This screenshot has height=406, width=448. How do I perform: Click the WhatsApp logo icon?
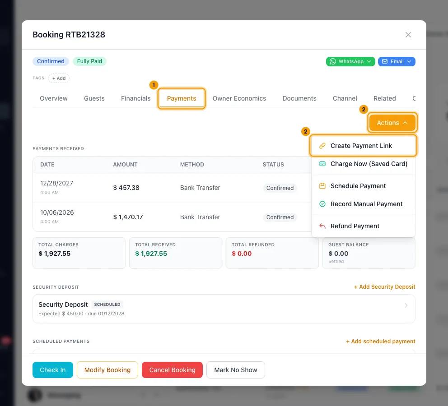(x=332, y=61)
